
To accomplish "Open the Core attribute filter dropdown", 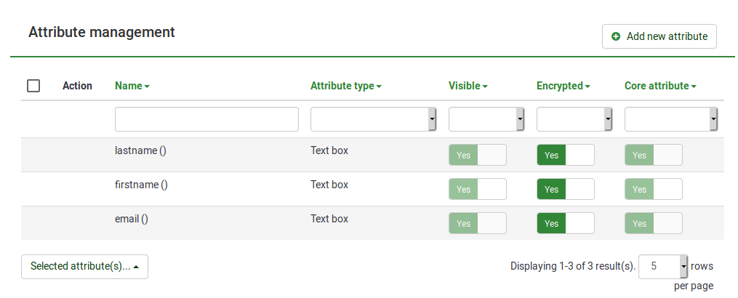I will 671,119.
